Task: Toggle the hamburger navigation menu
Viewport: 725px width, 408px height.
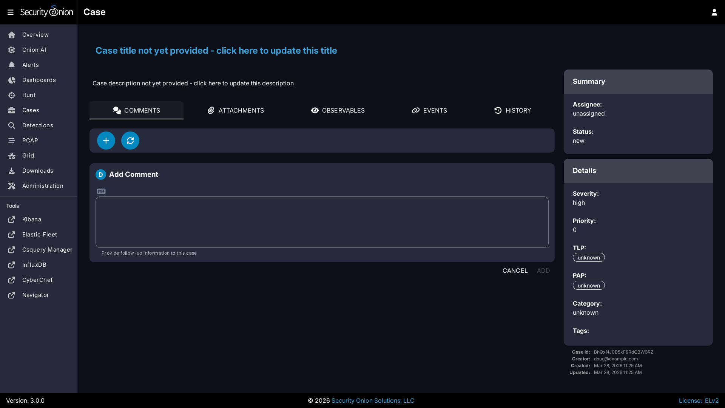Action: pos(11,12)
